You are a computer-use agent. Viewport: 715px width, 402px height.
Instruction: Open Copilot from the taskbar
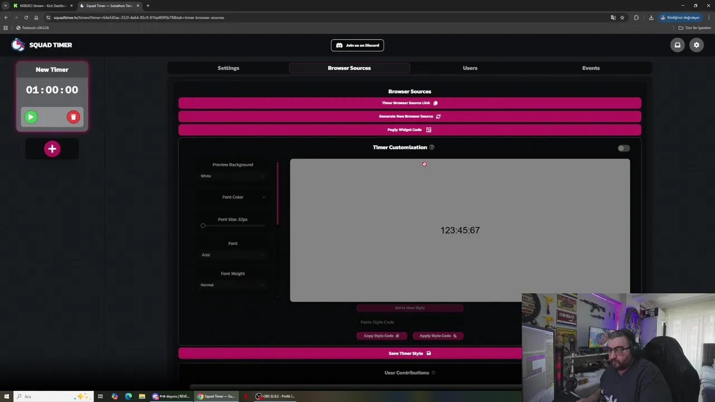[115, 396]
